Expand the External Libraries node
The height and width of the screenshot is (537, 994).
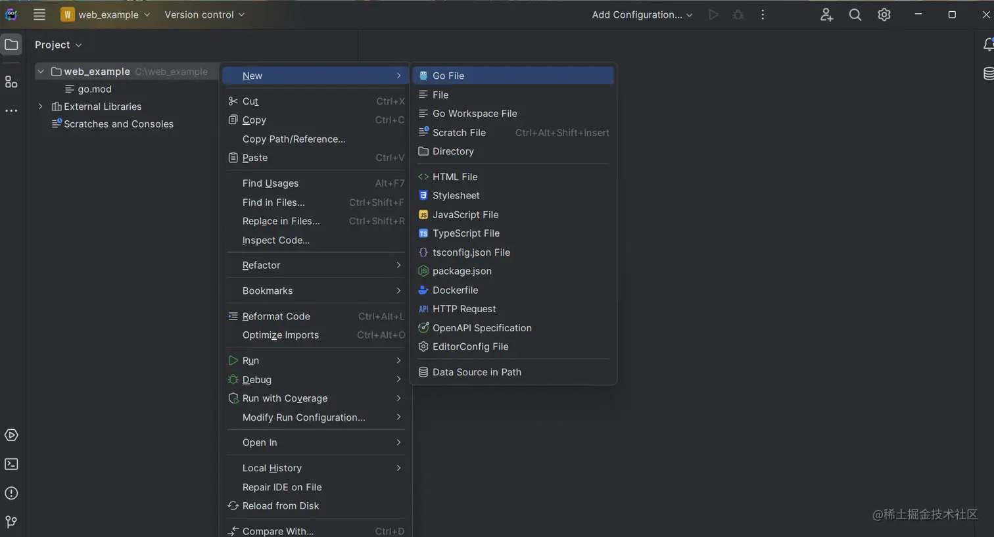41,106
